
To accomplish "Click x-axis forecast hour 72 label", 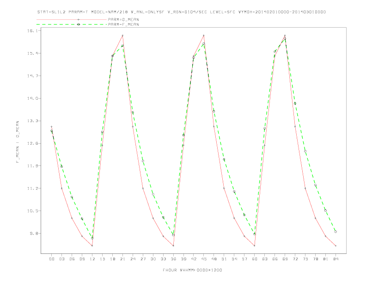I will [295, 259].
